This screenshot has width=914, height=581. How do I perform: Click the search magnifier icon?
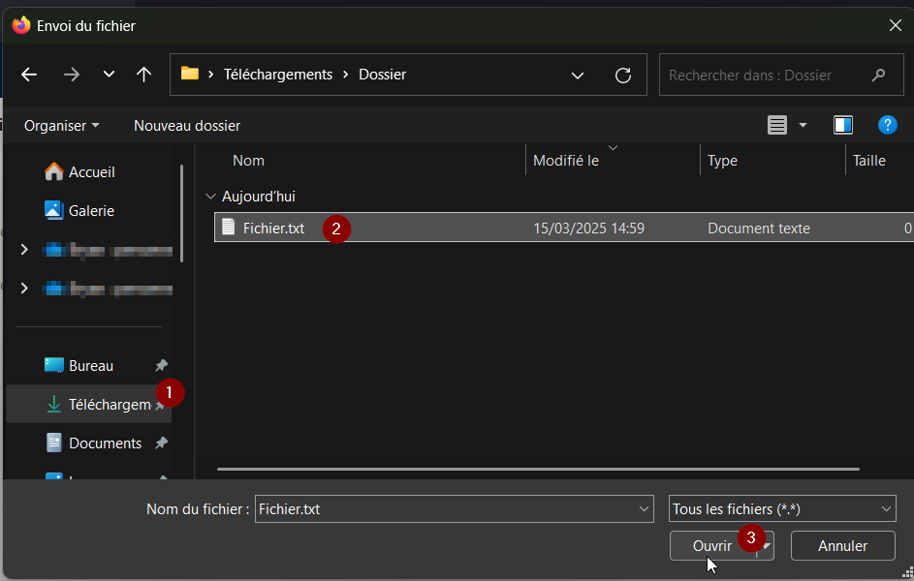(x=879, y=75)
